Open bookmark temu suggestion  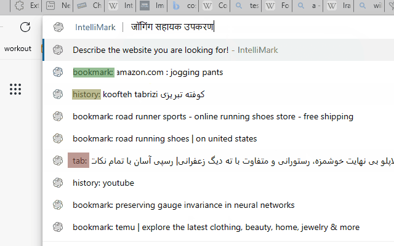click(x=219, y=227)
